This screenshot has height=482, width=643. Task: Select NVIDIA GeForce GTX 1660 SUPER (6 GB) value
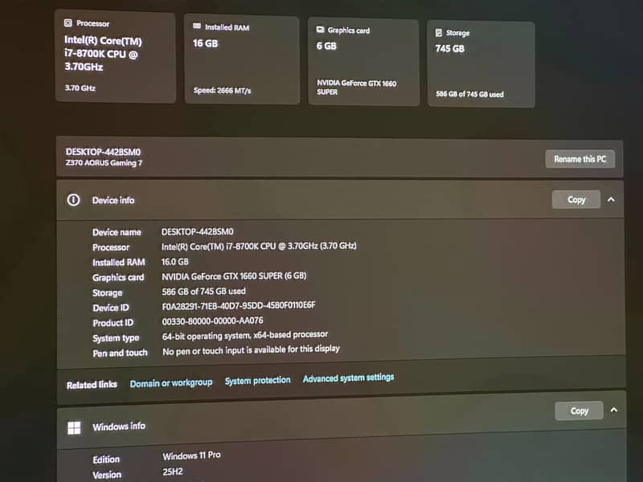tap(234, 276)
